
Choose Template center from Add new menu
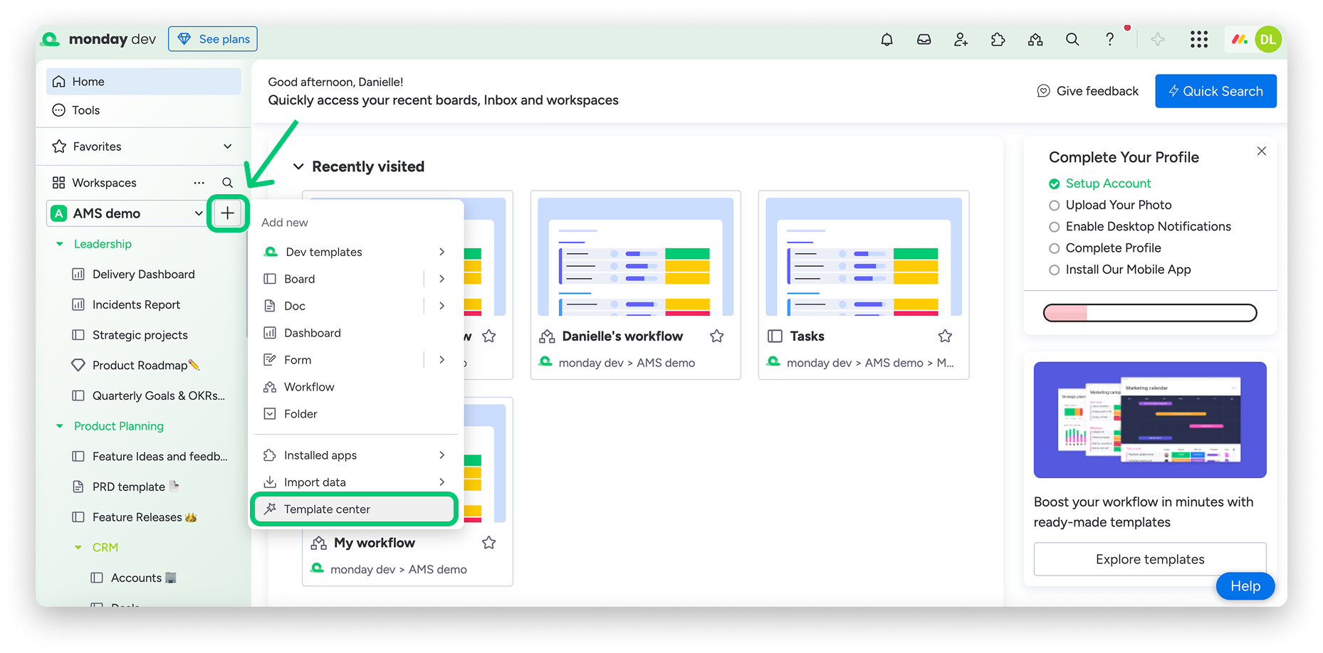click(x=355, y=509)
